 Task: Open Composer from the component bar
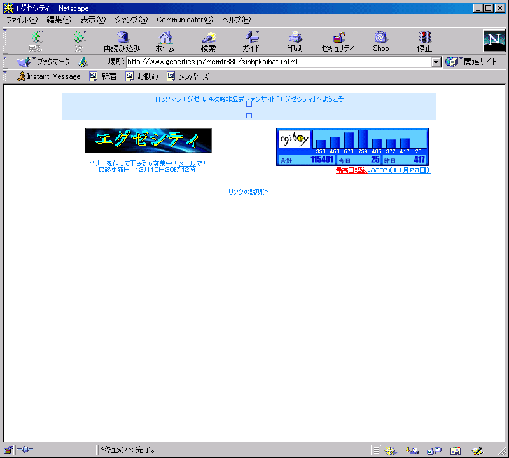(x=477, y=450)
